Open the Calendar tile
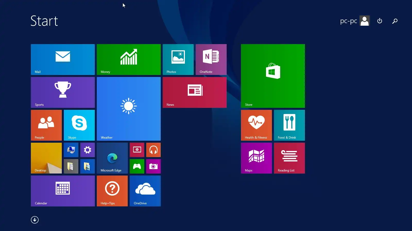 63,191
